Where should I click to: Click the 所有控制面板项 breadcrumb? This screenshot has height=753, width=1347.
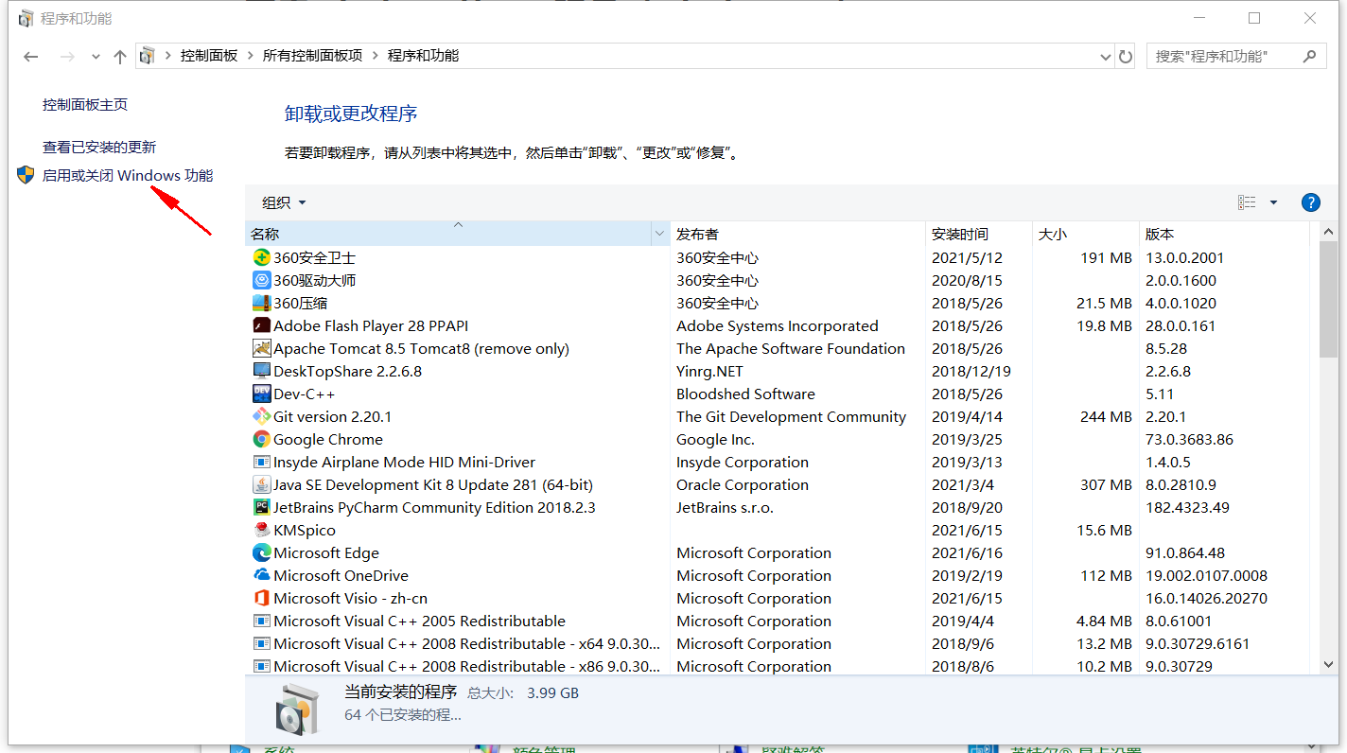click(312, 56)
